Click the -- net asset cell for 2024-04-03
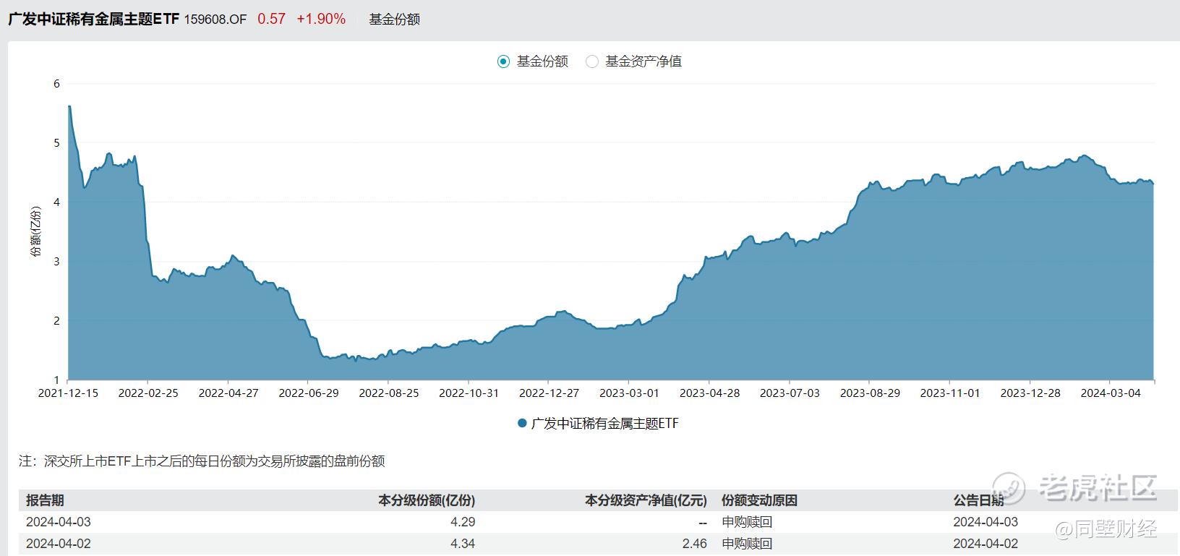This screenshot has height=556, width=1180. pos(702,522)
